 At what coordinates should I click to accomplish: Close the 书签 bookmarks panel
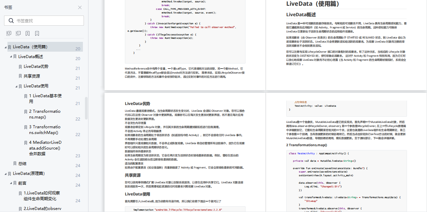(x=80, y=7)
